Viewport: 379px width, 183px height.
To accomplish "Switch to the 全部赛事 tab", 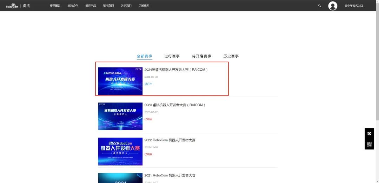I will pos(144,56).
